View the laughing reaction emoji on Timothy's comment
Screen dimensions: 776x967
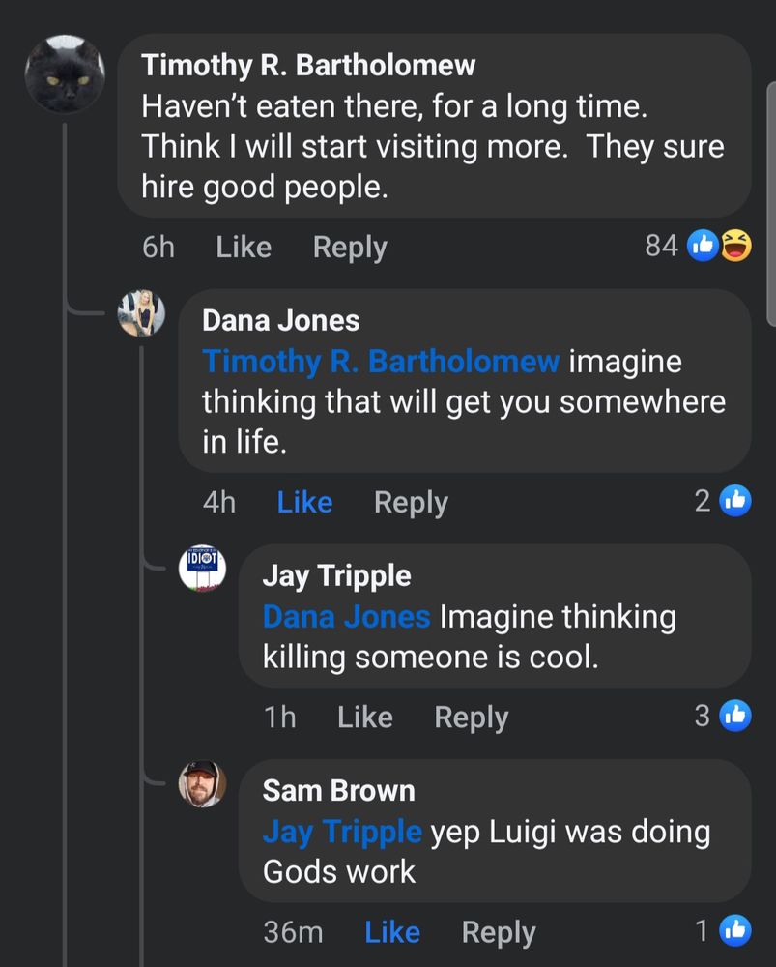point(736,246)
